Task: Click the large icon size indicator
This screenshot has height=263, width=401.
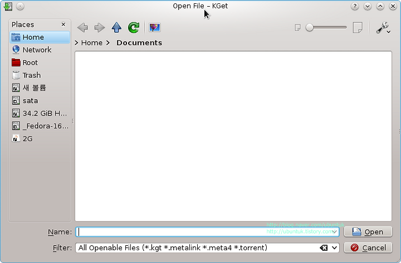Action: point(358,27)
